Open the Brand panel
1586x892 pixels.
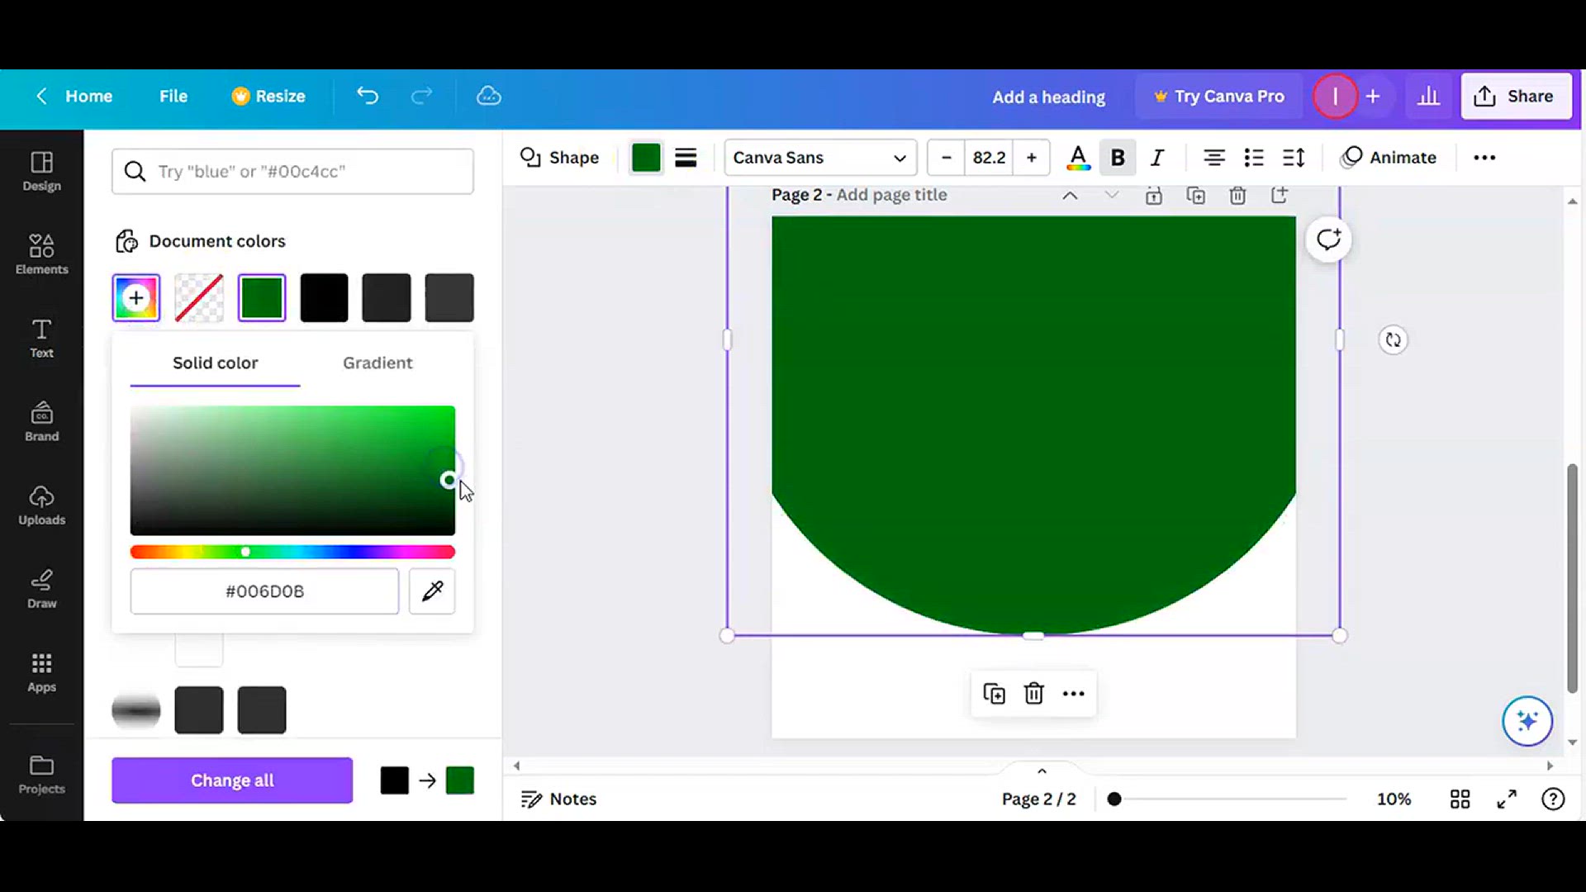[41, 421]
